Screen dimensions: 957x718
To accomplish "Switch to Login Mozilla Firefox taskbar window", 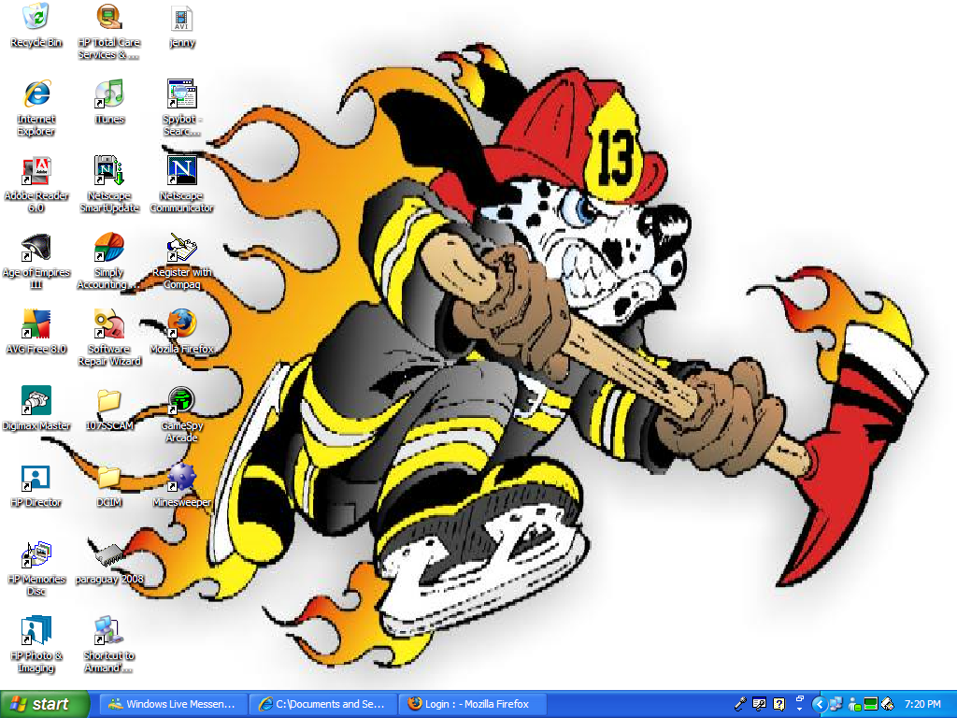I will [473, 704].
